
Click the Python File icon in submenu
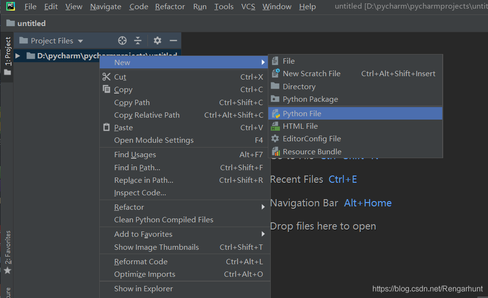[276, 114]
